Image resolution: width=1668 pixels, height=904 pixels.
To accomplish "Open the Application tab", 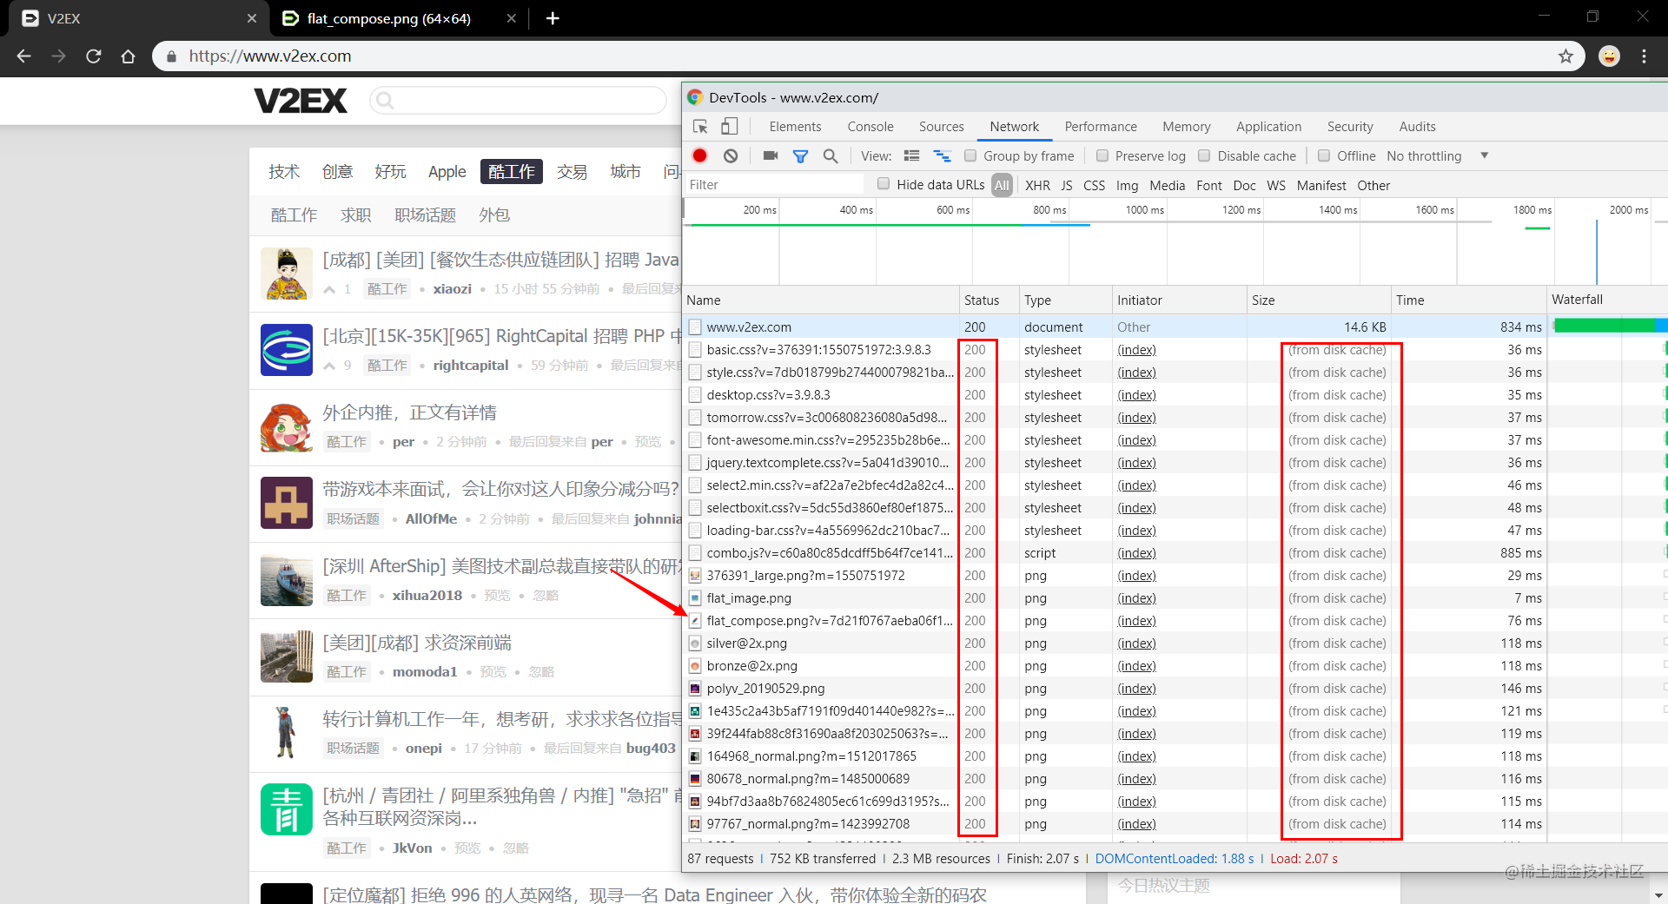I will (1268, 127).
